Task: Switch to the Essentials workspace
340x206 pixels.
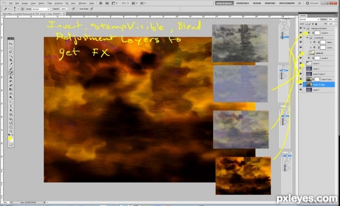Action: (243, 3)
